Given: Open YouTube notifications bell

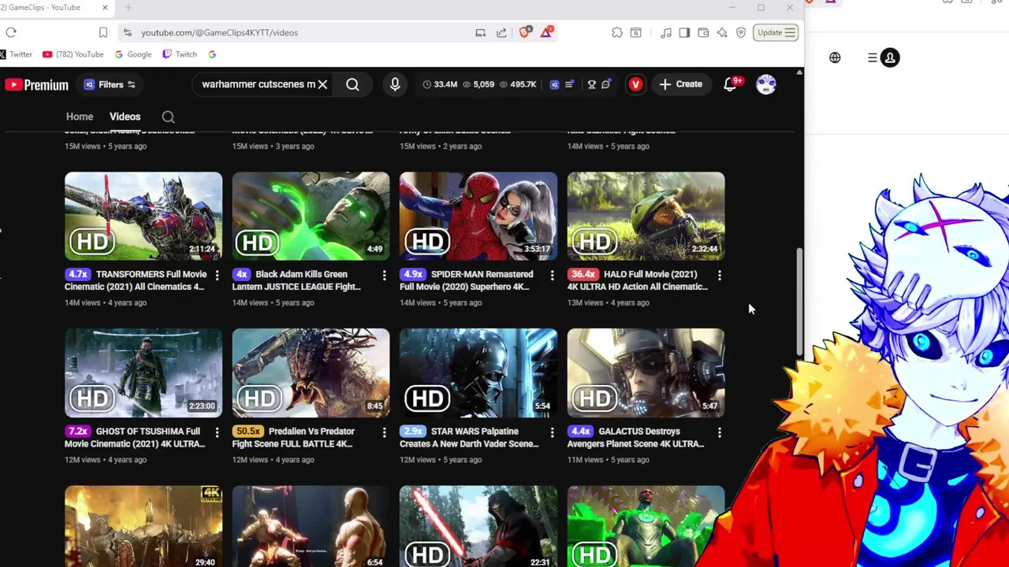Looking at the screenshot, I should coord(730,84).
